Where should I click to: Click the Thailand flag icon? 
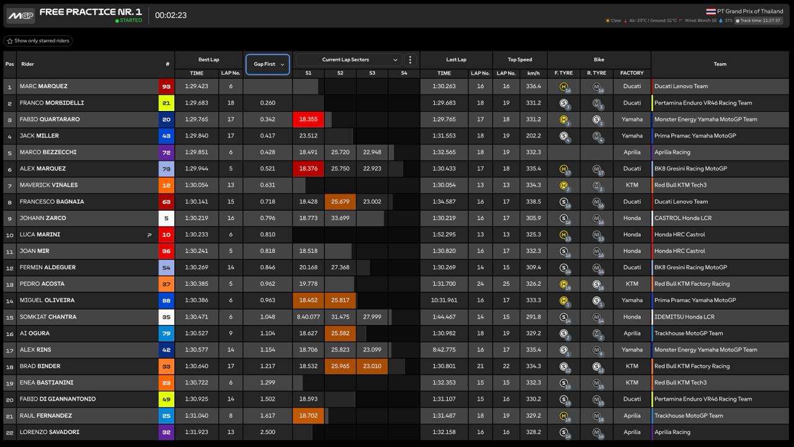point(710,11)
